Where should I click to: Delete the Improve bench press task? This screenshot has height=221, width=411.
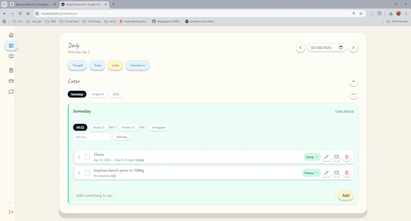point(347,173)
